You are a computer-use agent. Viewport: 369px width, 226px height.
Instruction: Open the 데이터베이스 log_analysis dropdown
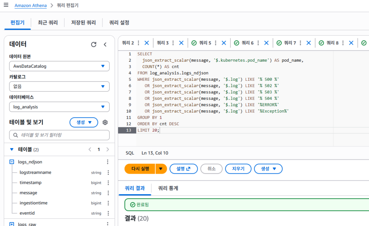pyautogui.click(x=59, y=107)
